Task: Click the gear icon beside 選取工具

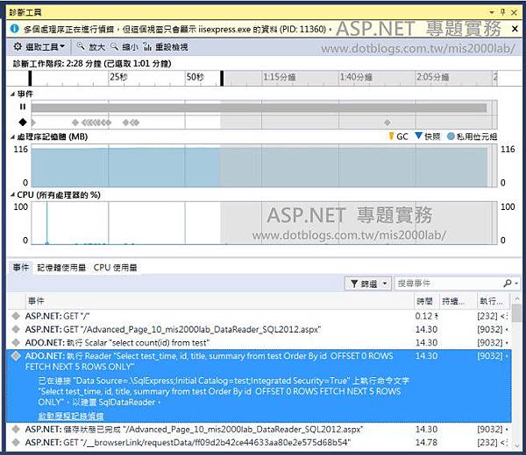Action: 18,46
